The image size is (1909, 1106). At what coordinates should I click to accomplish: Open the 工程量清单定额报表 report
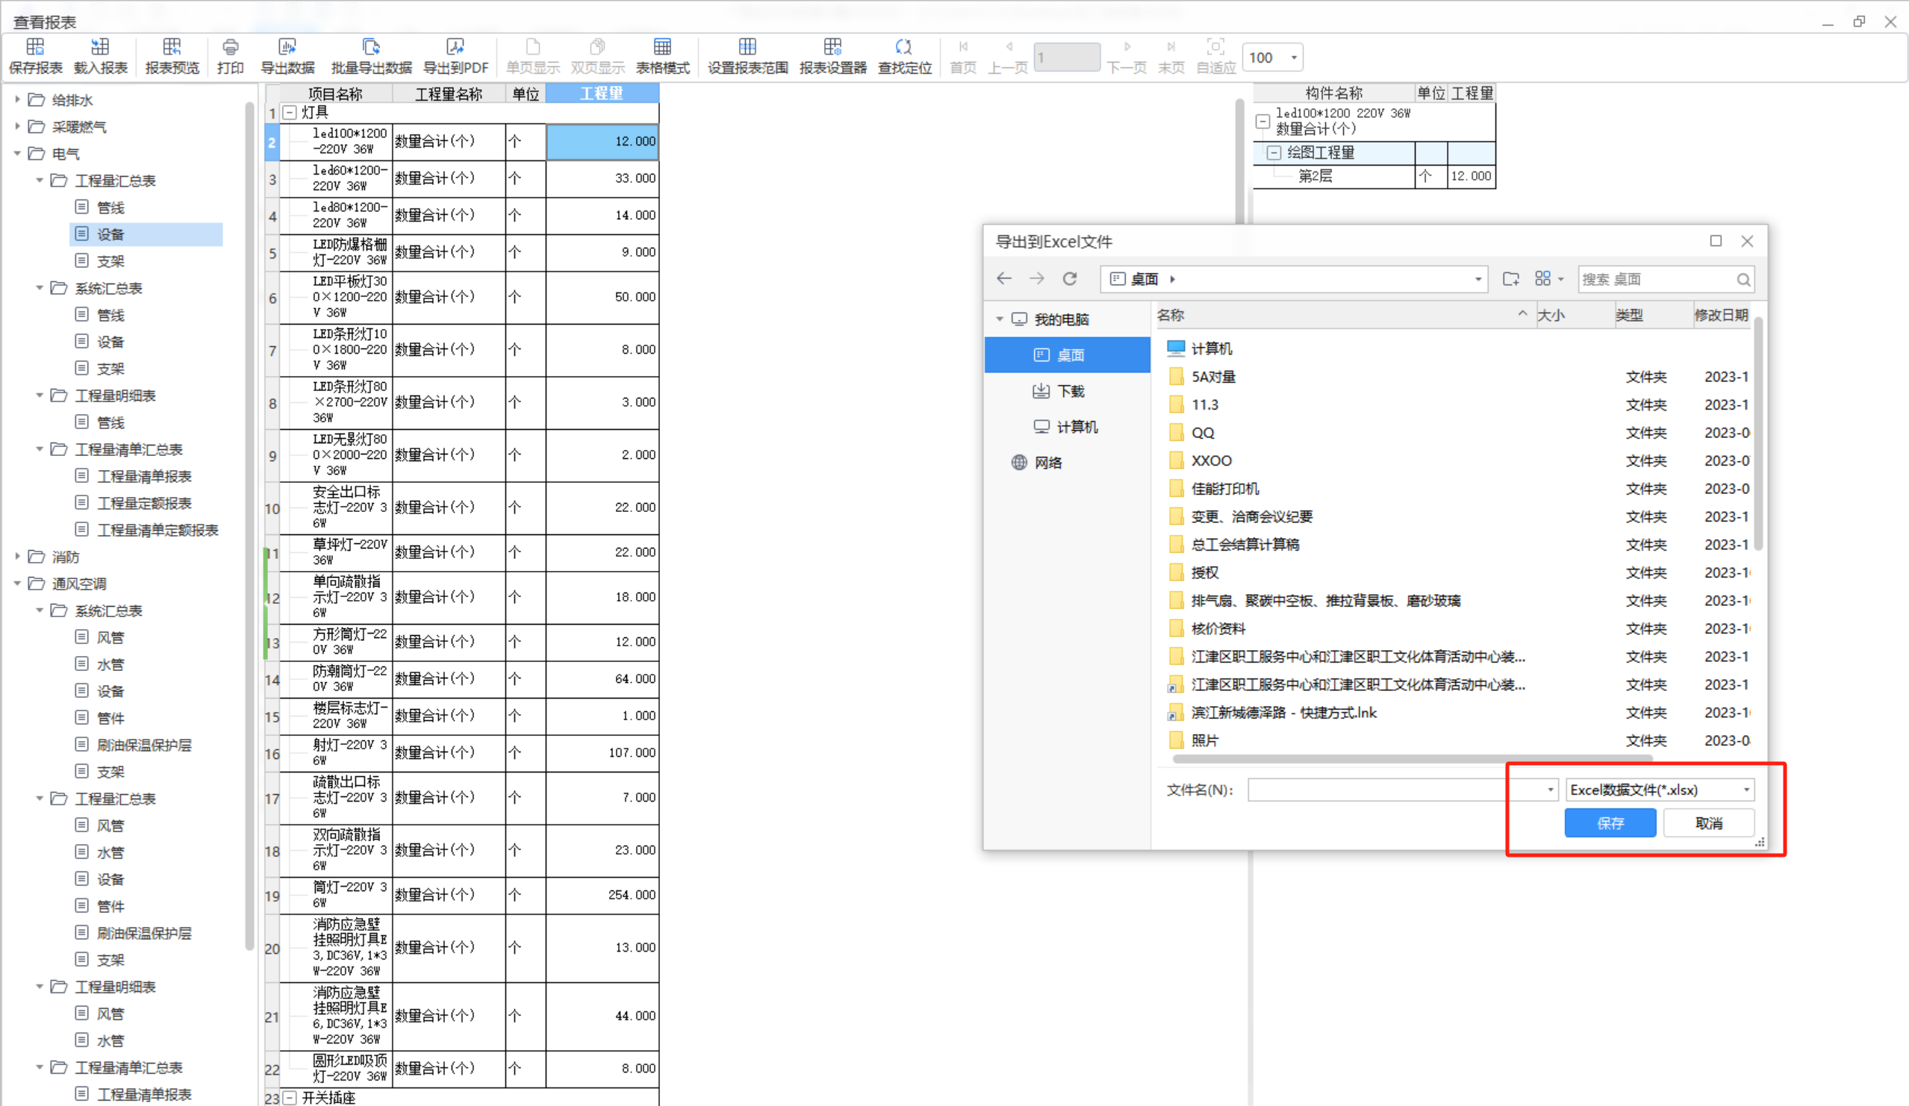158,530
